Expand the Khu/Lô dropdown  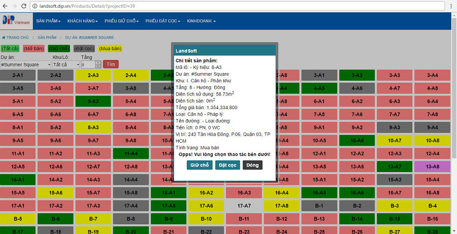[x=64, y=64]
